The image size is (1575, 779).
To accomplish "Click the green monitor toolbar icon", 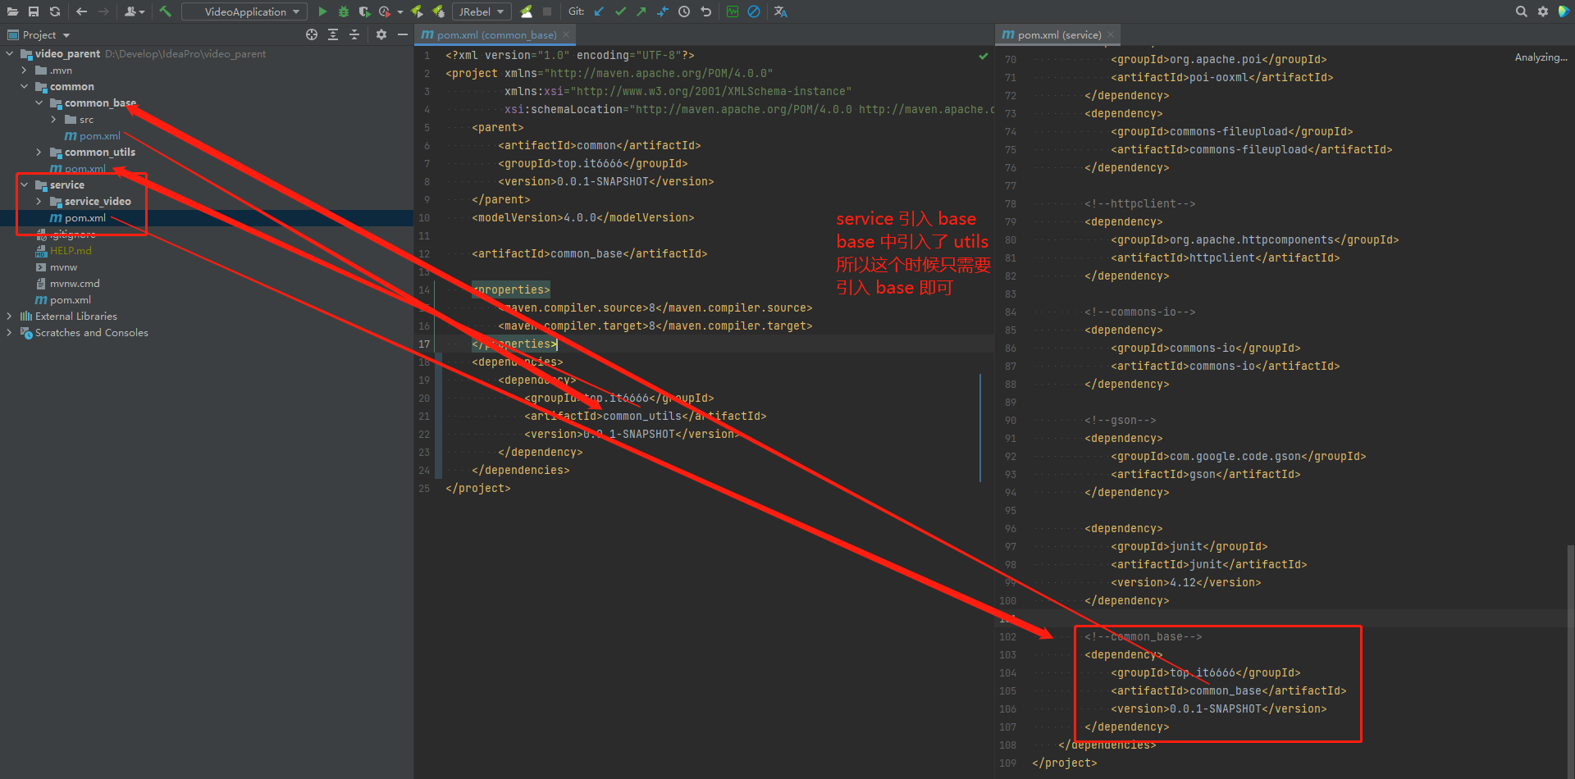I will coord(733,11).
